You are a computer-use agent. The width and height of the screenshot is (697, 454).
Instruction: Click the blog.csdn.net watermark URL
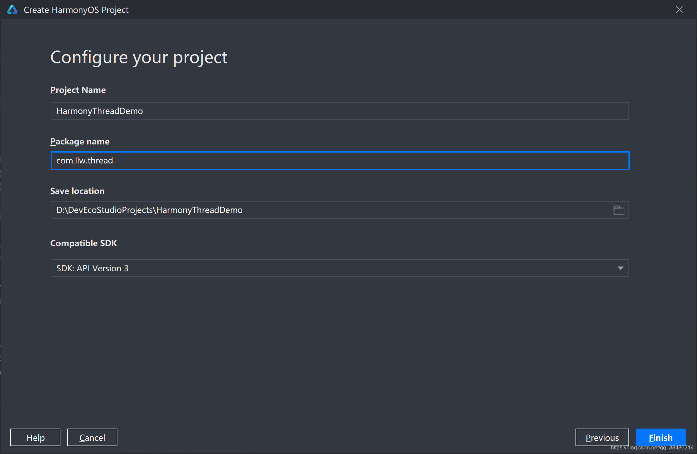point(652,448)
